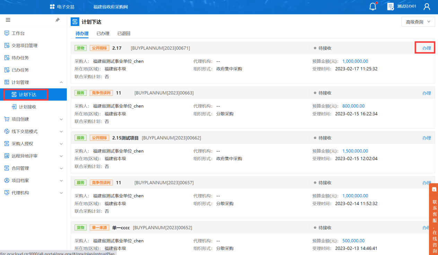Select 计划接收 in the sidebar
Viewport: 438px width, 255px height.
click(33, 107)
